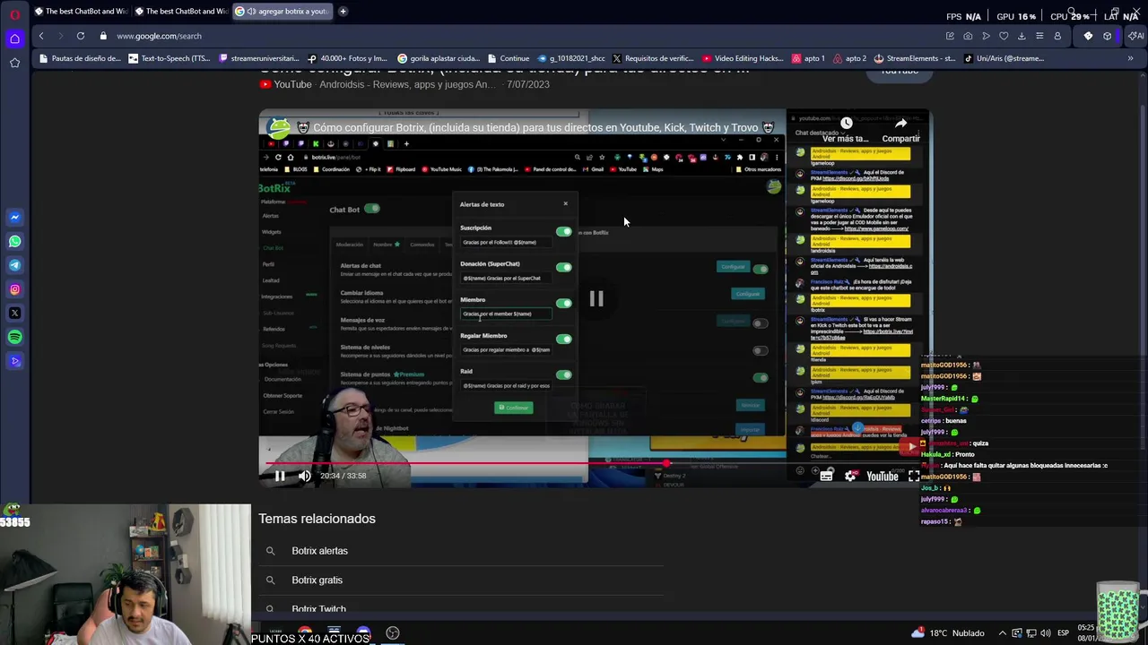The image size is (1148, 645).
Task: Show hidden system tray icons chevron
Action: tap(1002, 632)
